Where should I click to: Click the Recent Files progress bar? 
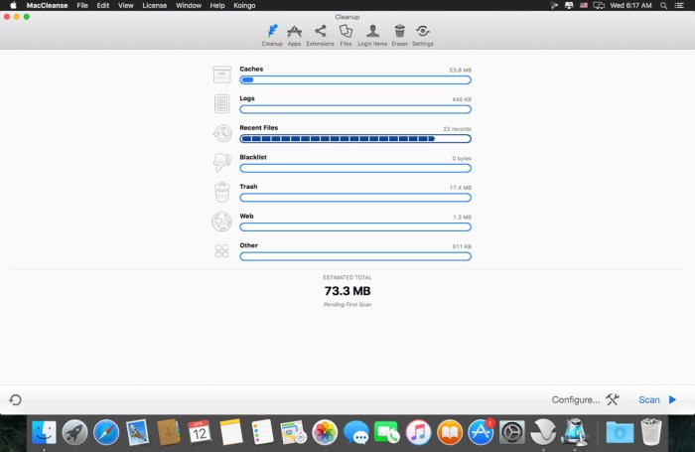[x=355, y=139]
